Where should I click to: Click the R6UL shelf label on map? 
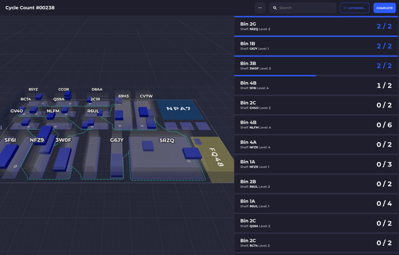pos(93,111)
